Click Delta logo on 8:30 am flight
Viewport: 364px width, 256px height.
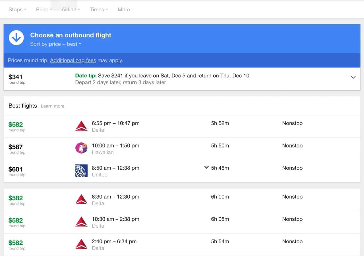[x=81, y=199]
